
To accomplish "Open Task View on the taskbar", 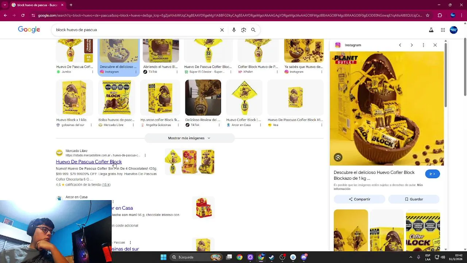I will pyautogui.click(x=229, y=257).
